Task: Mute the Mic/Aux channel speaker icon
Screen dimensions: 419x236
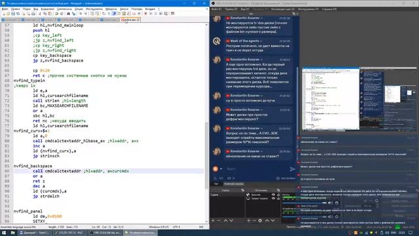Action: 330,203
